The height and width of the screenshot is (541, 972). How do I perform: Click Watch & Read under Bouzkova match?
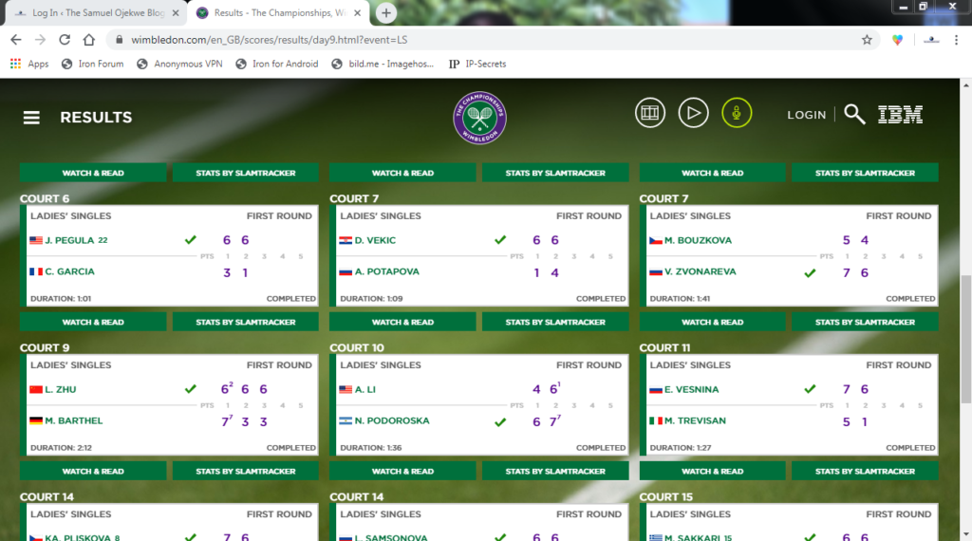point(712,323)
